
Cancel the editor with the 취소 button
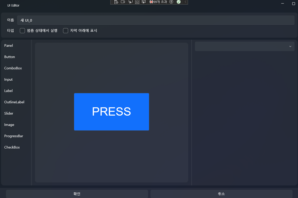[x=221, y=194]
